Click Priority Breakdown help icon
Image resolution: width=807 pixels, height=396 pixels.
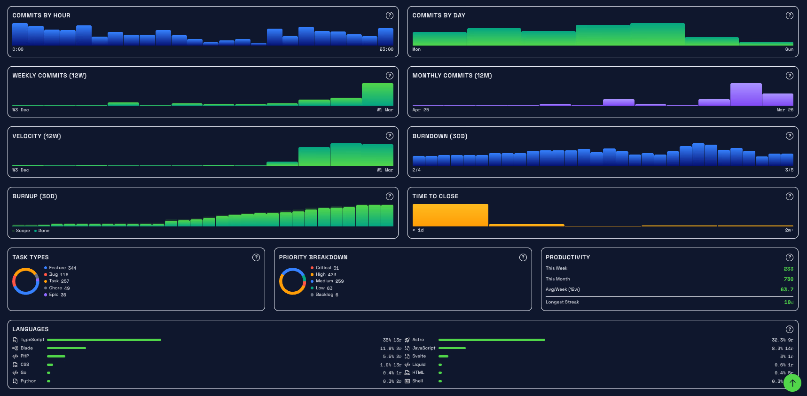tap(523, 257)
